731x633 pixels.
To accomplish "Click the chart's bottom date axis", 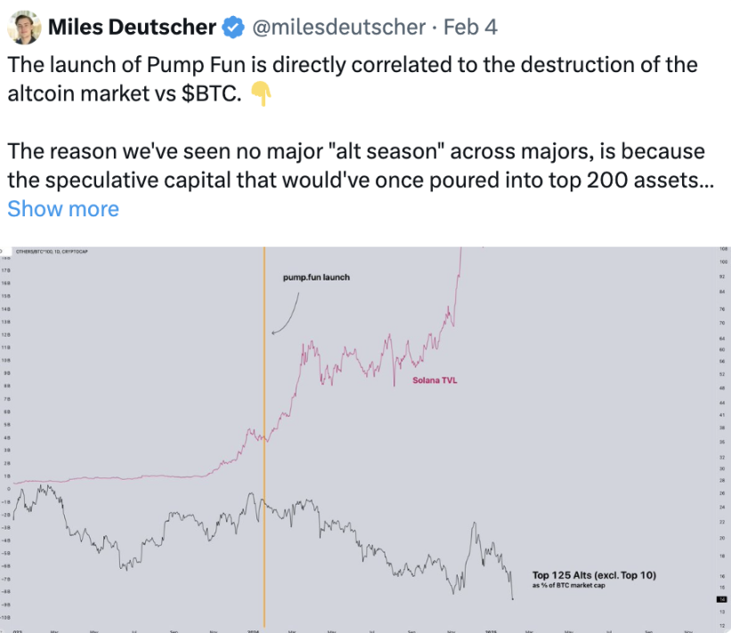I will (x=356, y=628).
